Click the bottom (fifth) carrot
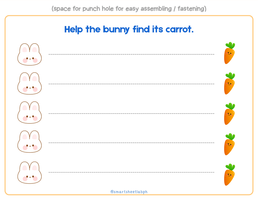 tap(229, 175)
